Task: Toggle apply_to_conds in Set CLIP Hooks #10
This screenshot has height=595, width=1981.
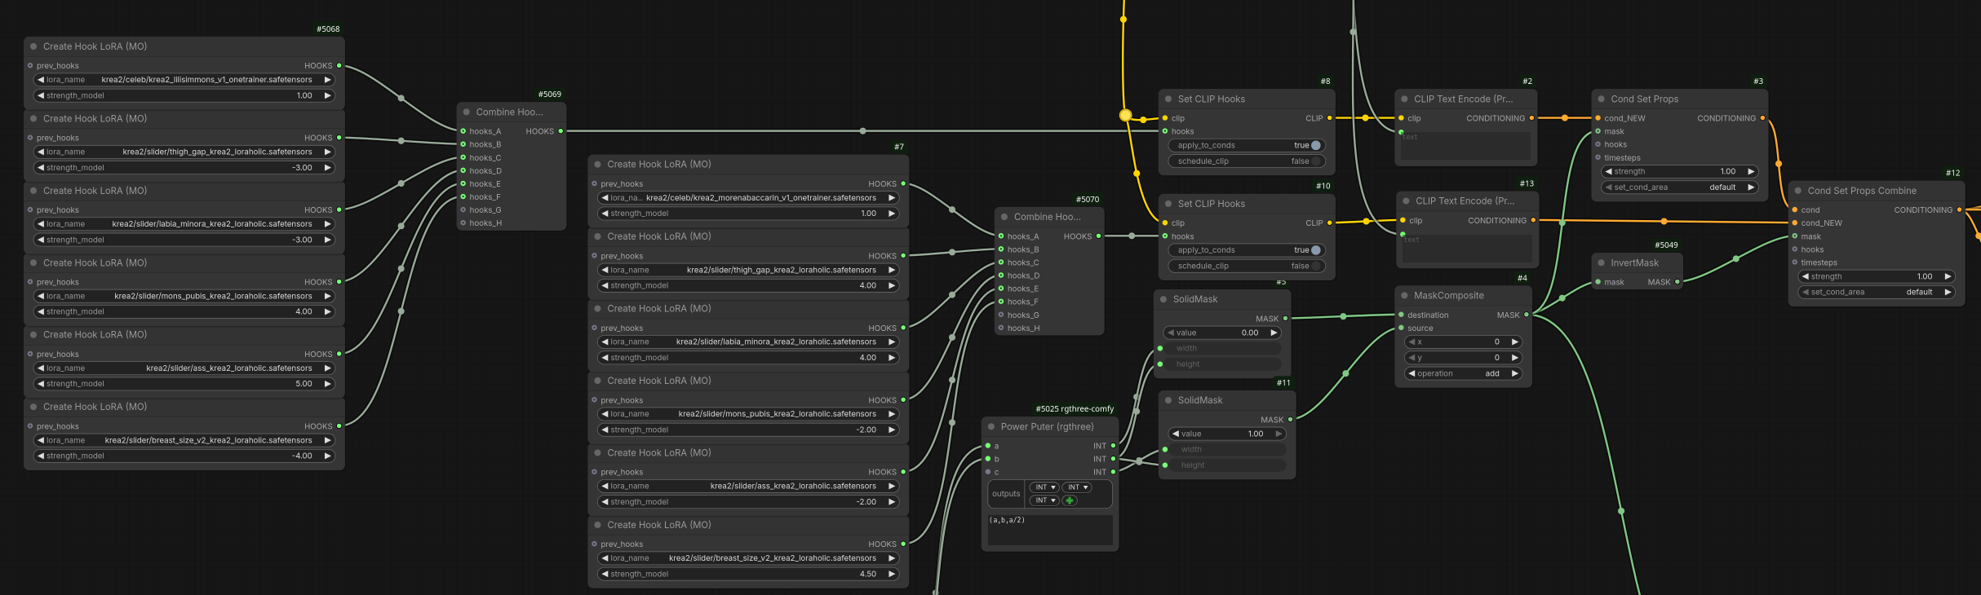Action: [x=1246, y=250]
